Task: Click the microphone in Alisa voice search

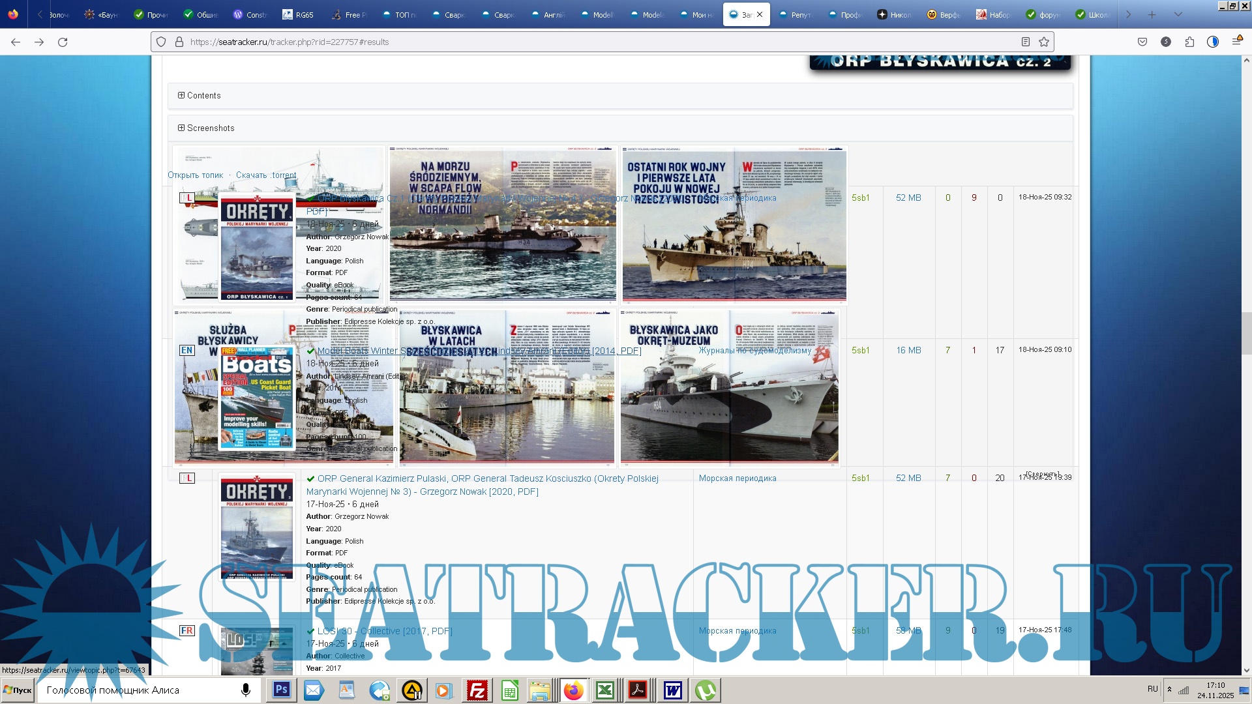Action: [x=246, y=690]
